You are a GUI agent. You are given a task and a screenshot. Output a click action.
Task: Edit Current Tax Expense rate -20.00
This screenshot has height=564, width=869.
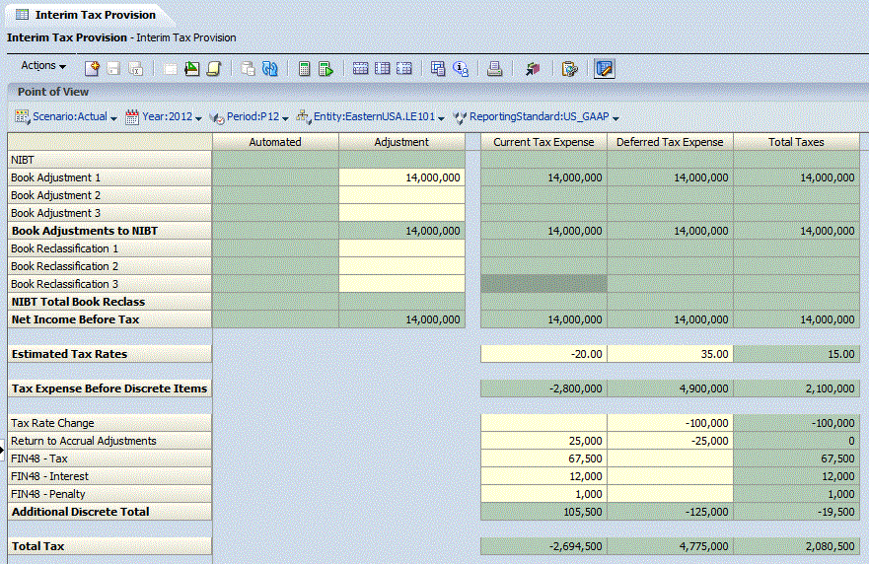tap(543, 354)
